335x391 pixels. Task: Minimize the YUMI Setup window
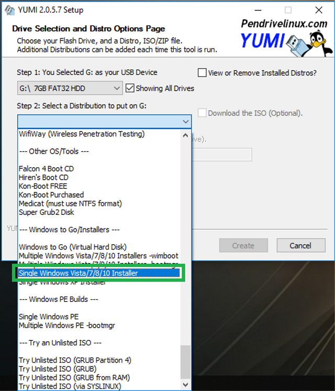click(x=258, y=10)
